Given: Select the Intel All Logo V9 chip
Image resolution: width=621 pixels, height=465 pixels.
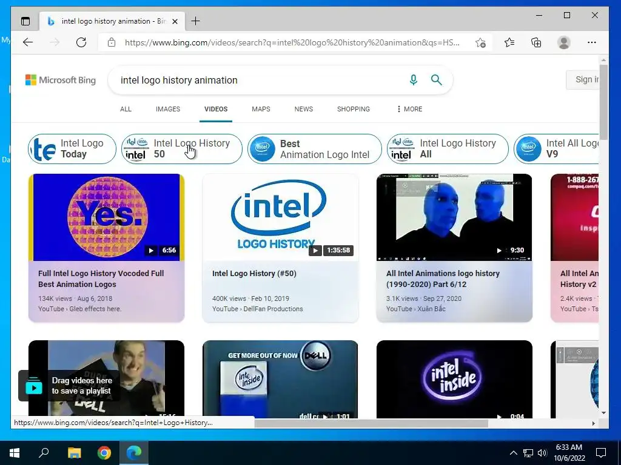Looking at the screenshot, I should click(x=557, y=149).
